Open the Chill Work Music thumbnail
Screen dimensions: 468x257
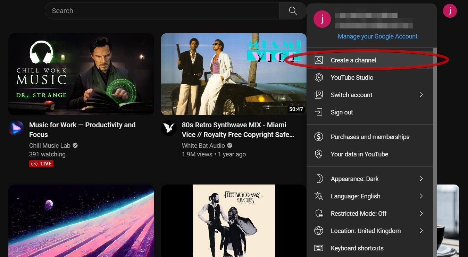pyautogui.click(x=81, y=74)
